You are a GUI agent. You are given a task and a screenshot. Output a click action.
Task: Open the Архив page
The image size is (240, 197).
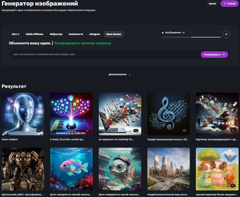(212, 4)
